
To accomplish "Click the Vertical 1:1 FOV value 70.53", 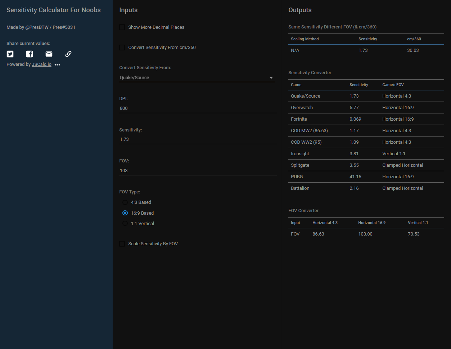I will click(414, 234).
